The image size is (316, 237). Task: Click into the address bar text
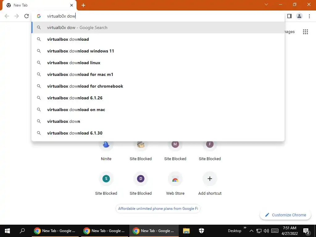pos(61,16)
